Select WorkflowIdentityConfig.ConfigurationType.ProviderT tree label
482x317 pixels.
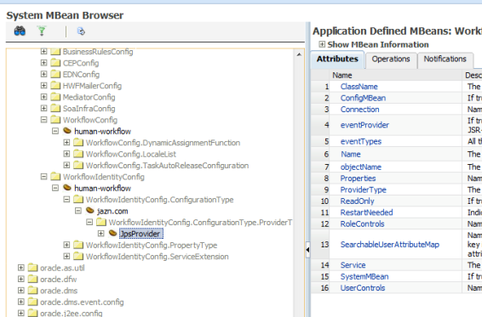200,222
